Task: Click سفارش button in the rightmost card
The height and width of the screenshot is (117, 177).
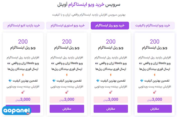Action: pos(154,109)
